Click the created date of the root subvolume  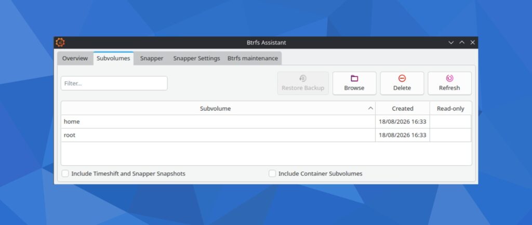pyautogui.click(x=403, y=135)
